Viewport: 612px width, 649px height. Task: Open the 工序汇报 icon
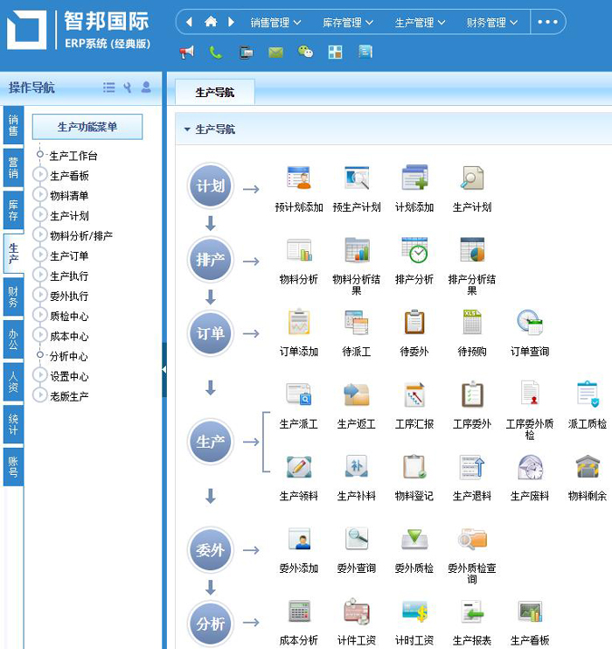click(414, 395)
